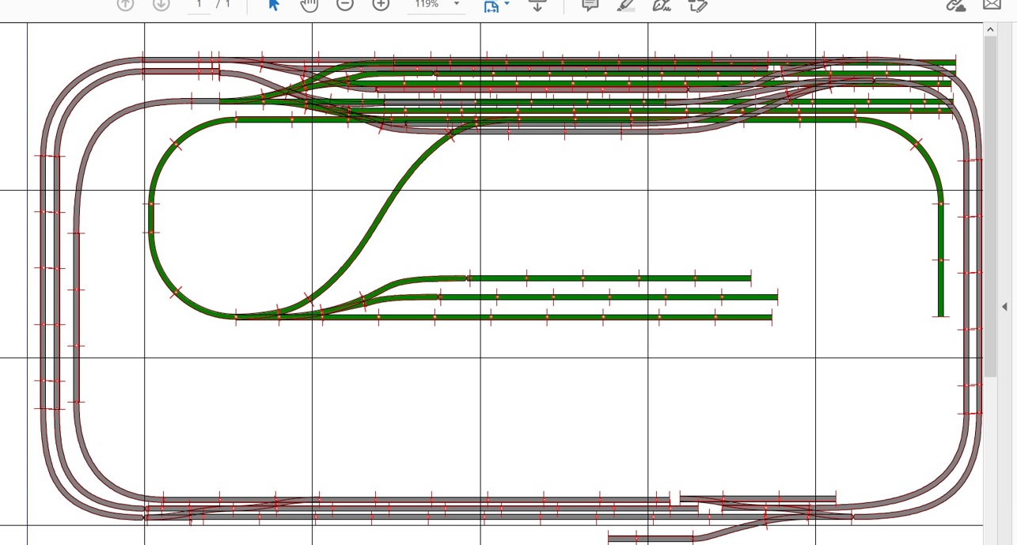
Task: Send the file by email envelope icon
Action: [992, 4]
